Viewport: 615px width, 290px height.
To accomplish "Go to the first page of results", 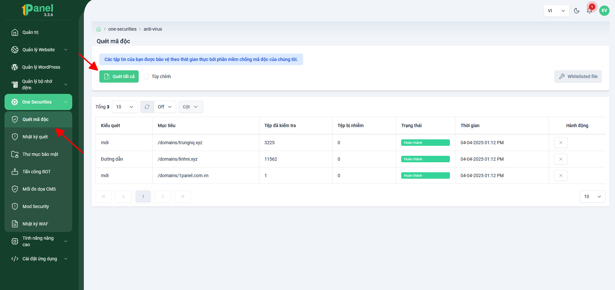I will (104, 196).
